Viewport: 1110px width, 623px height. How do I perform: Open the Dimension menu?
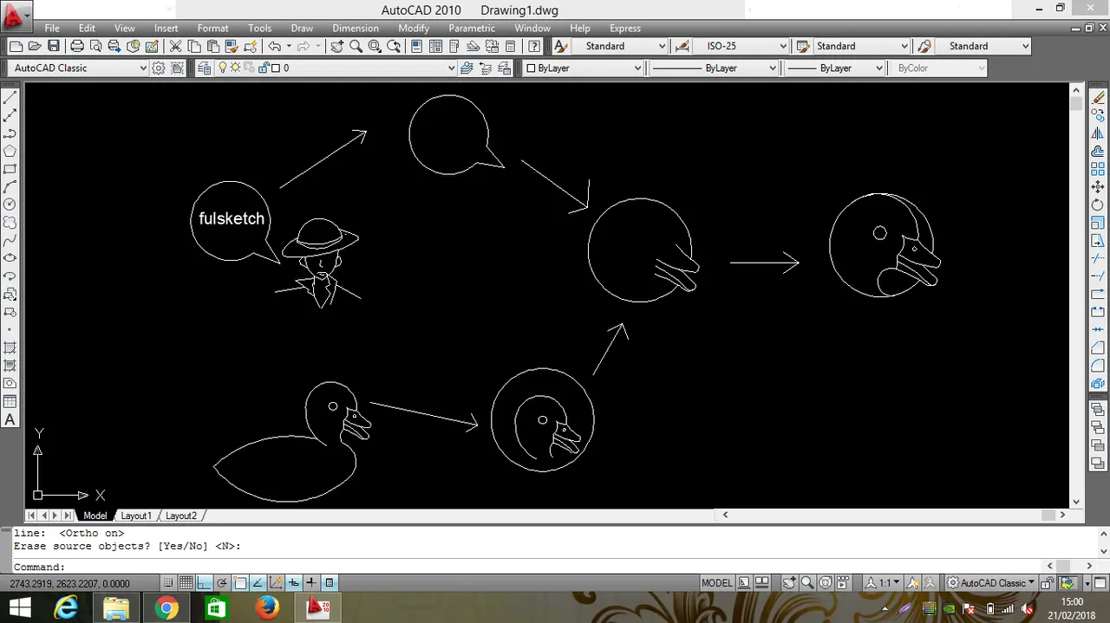pyautogui.click(x=356, y=28)
